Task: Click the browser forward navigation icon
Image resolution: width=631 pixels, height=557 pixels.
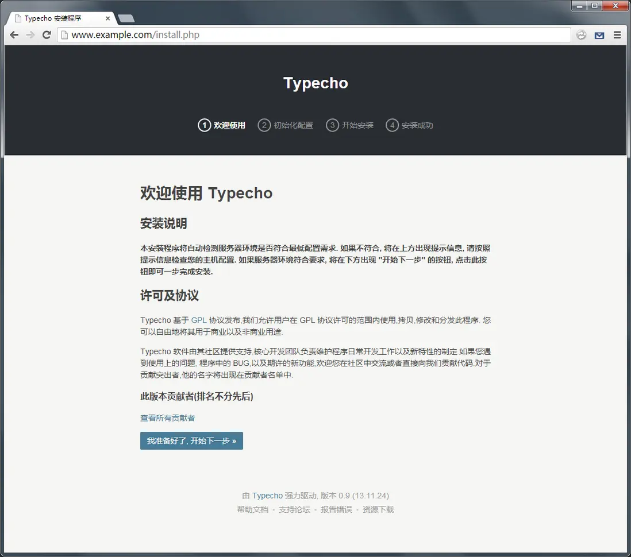Action: tap(30, 34)
